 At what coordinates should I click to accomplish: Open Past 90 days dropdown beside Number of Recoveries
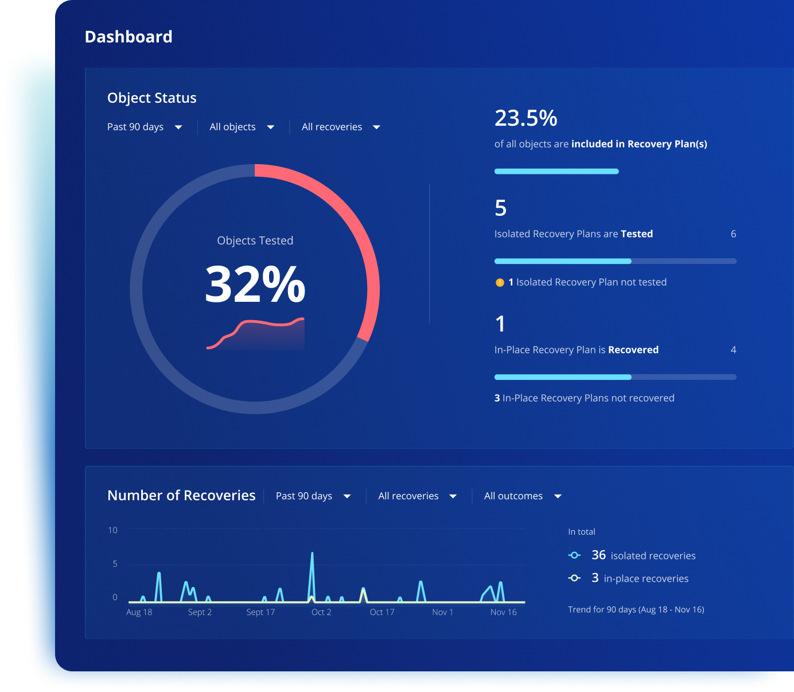pos(313,496)
